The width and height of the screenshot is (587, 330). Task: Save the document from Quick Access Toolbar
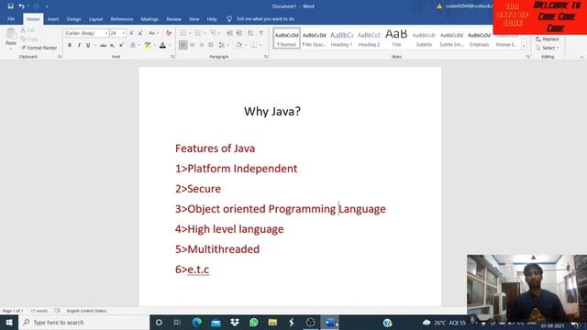[10, 6]
